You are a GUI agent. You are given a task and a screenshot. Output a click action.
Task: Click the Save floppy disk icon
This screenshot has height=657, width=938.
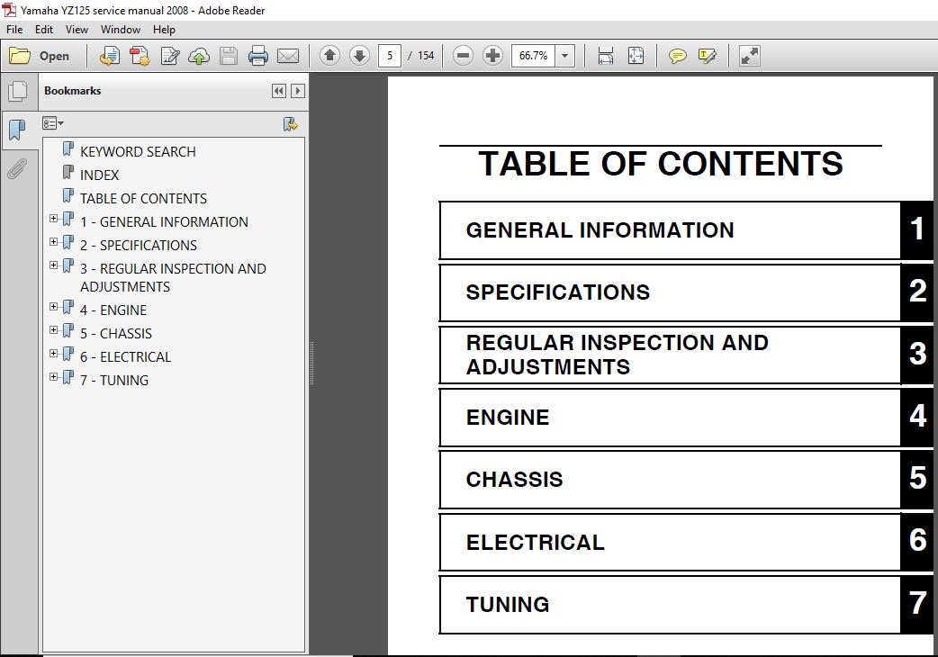[x=228, y=56]
